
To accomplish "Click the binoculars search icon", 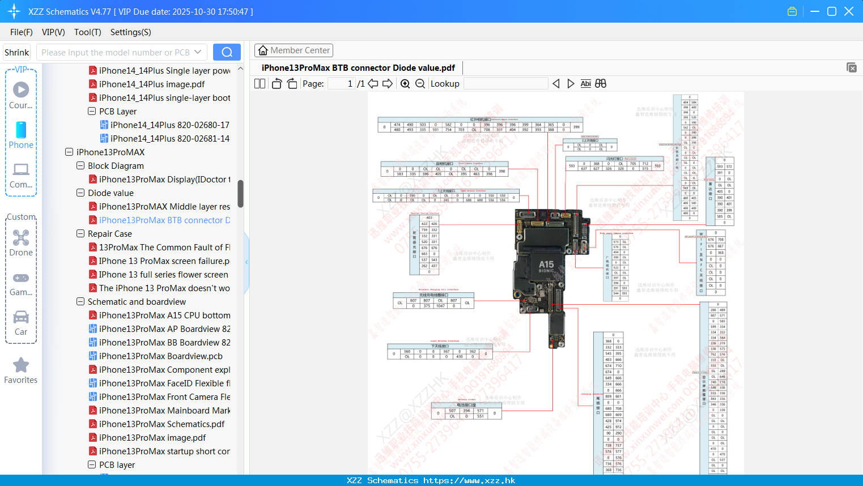I will point(601,83).
